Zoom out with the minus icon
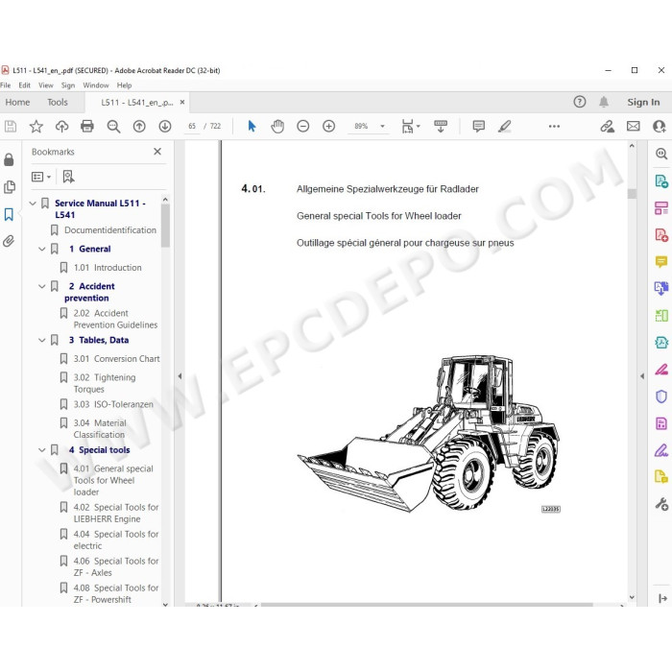Viewport: 672px width, 672px height. (x=303, y=126)
